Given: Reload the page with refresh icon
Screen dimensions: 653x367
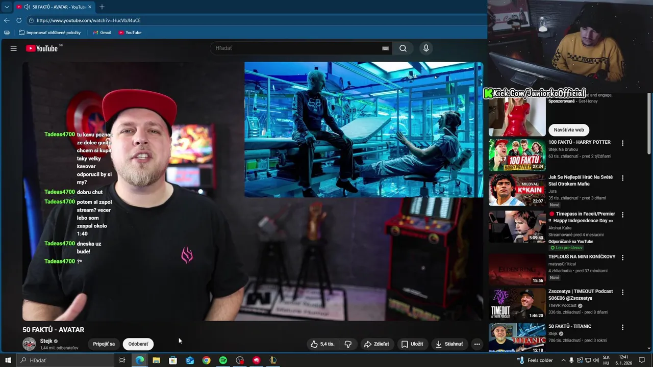Looking at the screenshot, I should point(19,20).
